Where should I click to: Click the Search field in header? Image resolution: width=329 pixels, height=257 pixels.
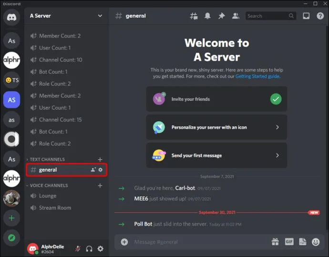[271, 16]
